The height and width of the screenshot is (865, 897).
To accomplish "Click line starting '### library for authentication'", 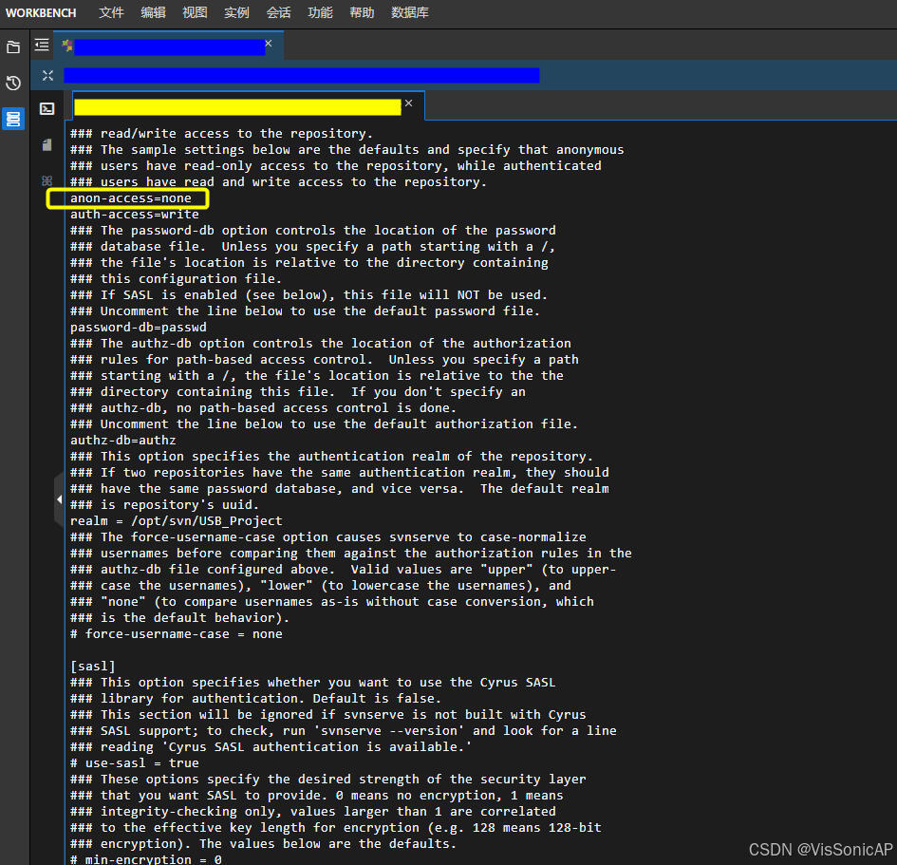I will point(255,699).
